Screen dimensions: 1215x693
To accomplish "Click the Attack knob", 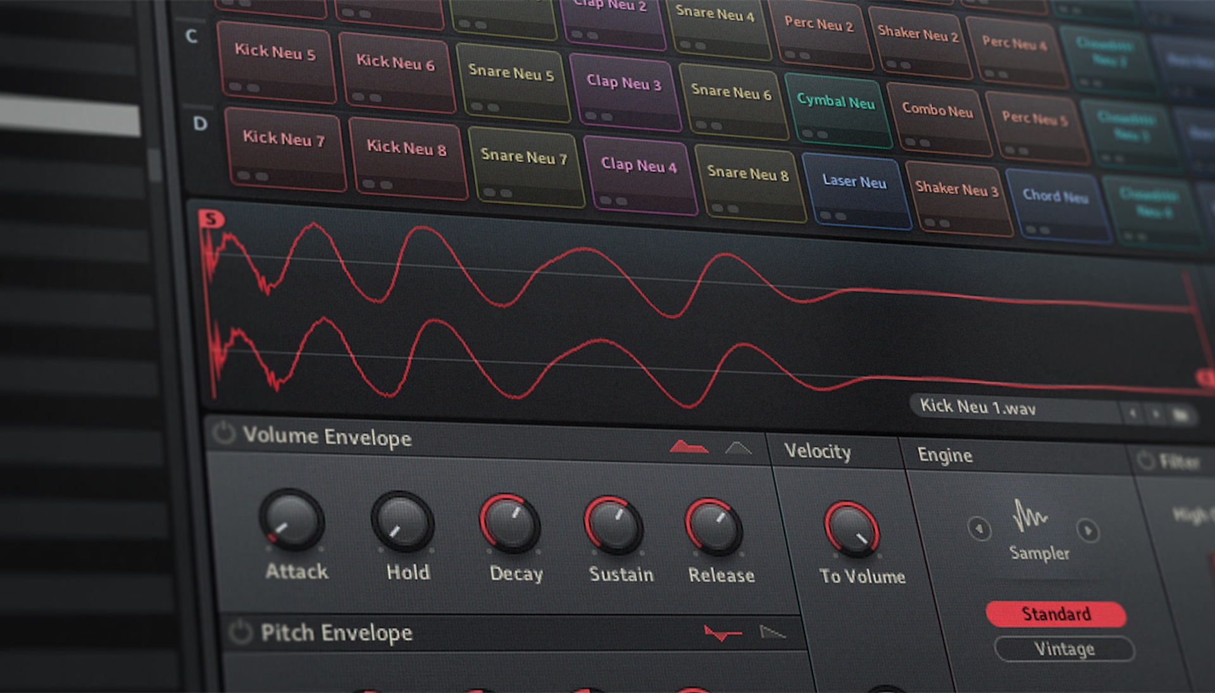I will 292,520.
